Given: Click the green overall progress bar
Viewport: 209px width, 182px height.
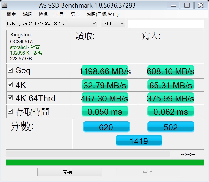Looking at the screenshot, I should pos(105,163).
